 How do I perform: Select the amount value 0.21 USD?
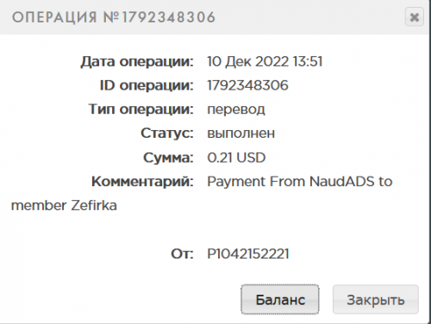236,158
